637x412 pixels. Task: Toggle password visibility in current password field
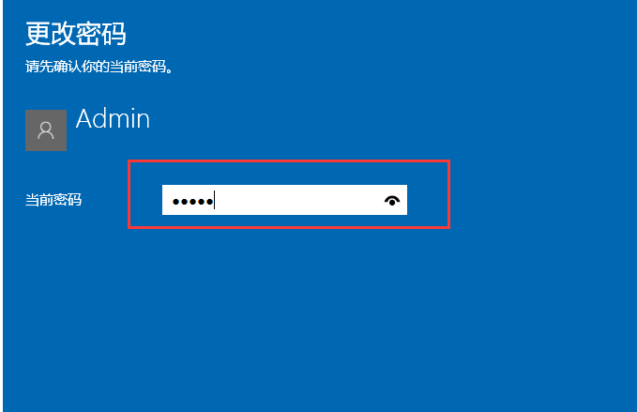(x=392, y=200)
